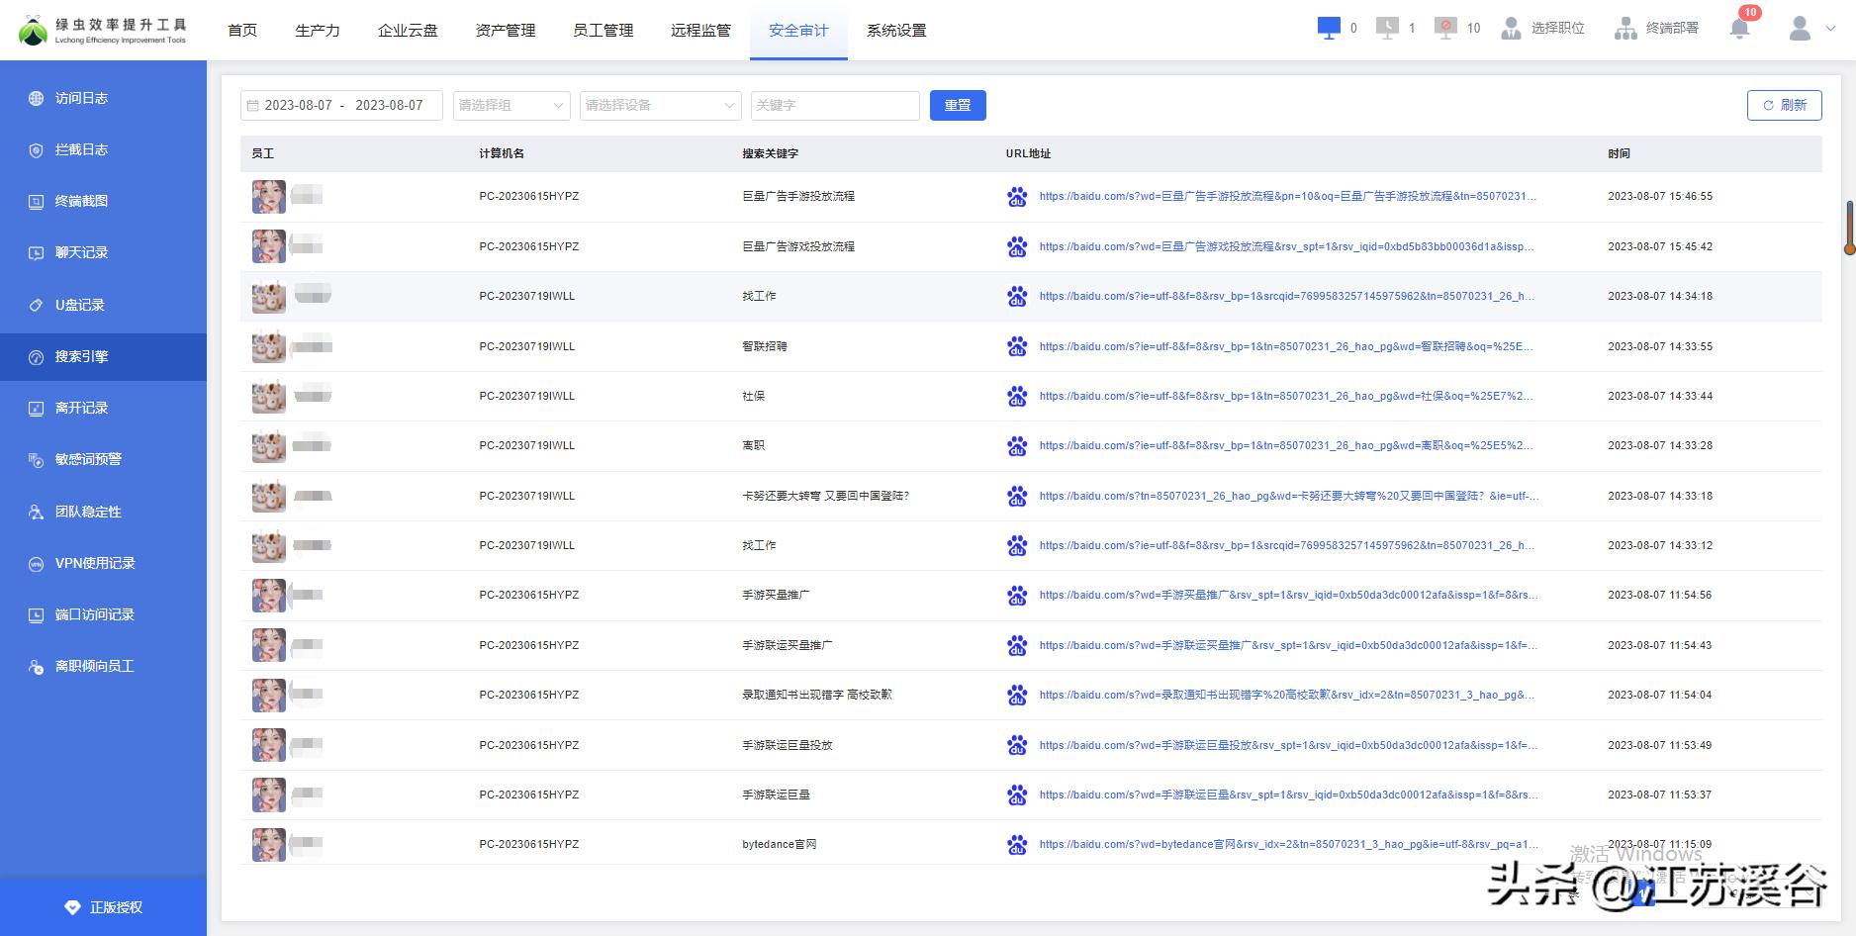Expand the 请选择组 dropdown
Image resolution: width=1856 pixels, height=936 pixels.
pos(510,105)
